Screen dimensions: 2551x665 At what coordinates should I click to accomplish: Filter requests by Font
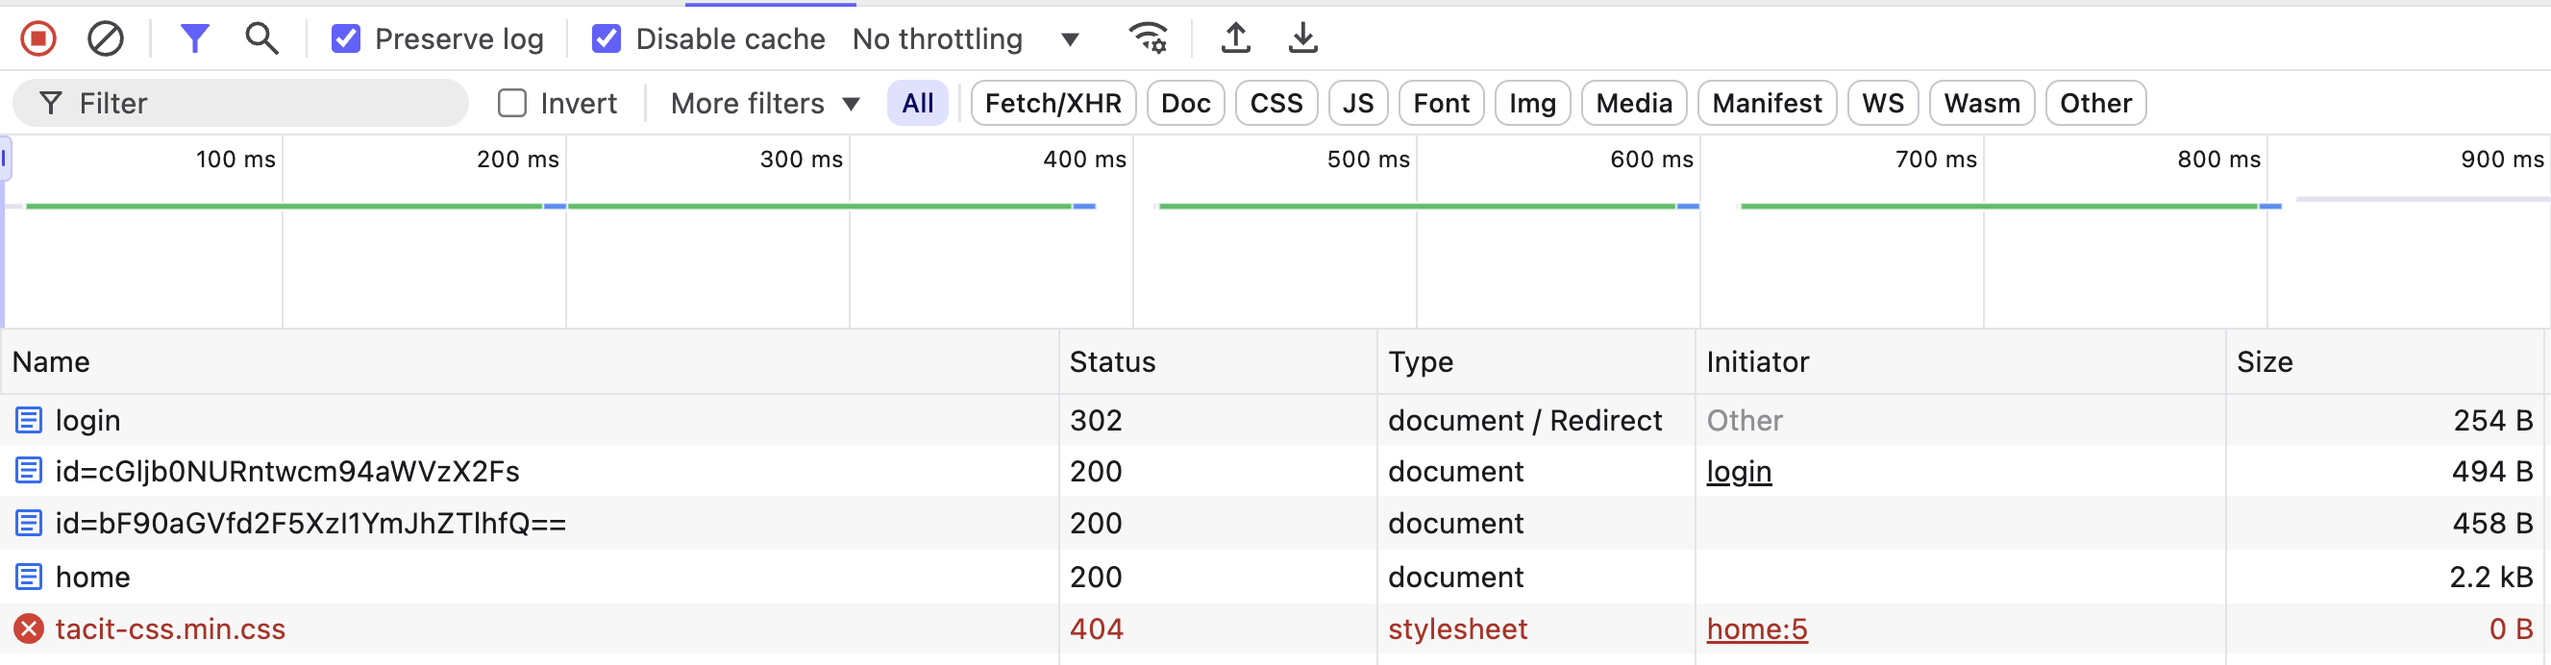click(1441, 103)
